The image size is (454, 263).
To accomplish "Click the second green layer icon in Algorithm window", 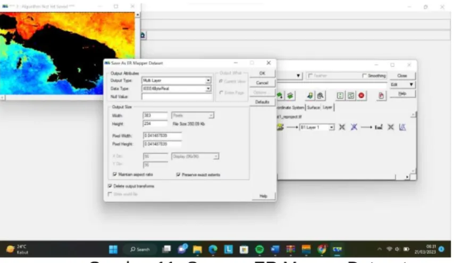I will [290, 96].
